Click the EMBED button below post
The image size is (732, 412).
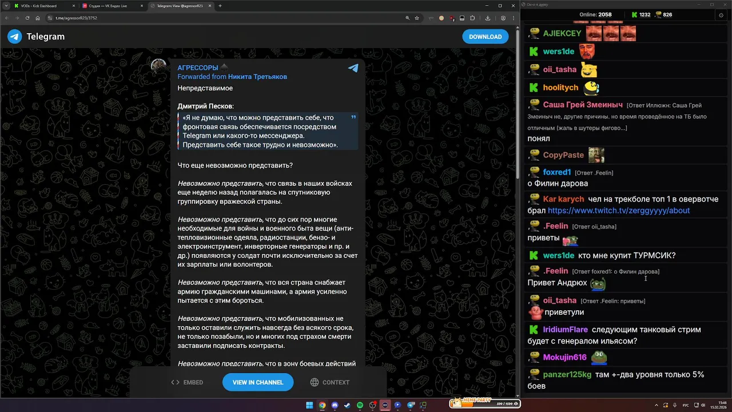click(x=187, y=382)
